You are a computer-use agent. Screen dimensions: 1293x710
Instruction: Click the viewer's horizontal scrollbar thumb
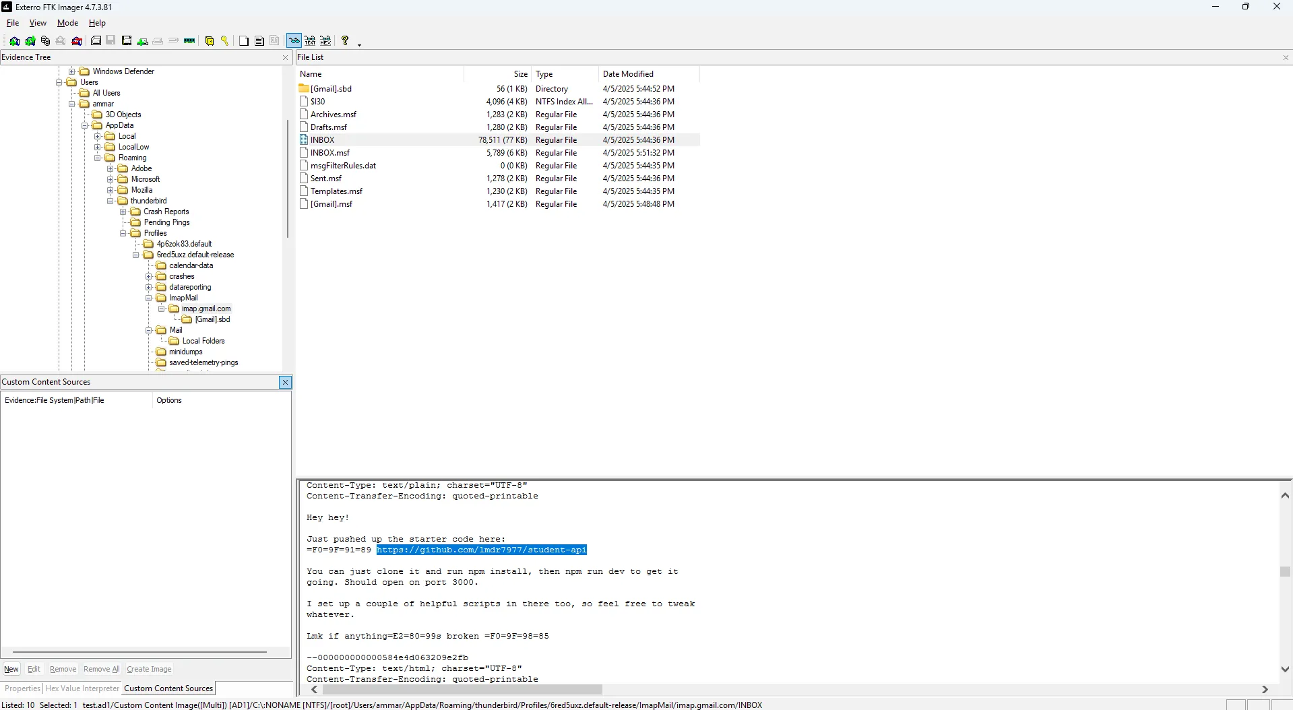tap(462, 689)
